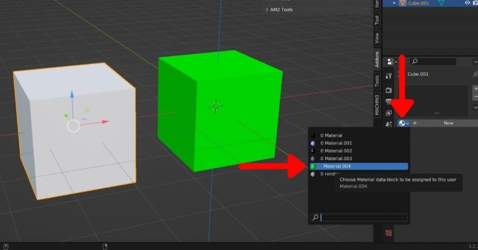This screenshot has height=250, width=478.
Task: Click the material search field in popup
Action: click(363, 217)
